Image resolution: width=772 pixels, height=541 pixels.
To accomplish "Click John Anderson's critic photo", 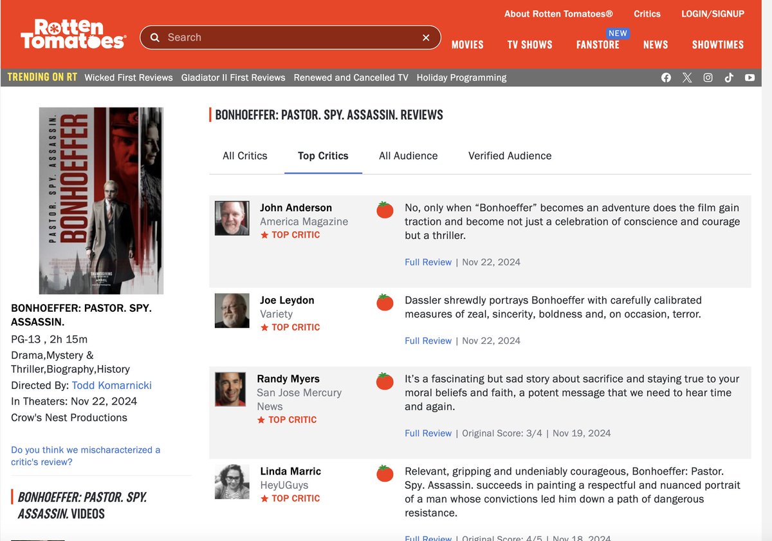I will pyautogui.click(x=232, y=218).
